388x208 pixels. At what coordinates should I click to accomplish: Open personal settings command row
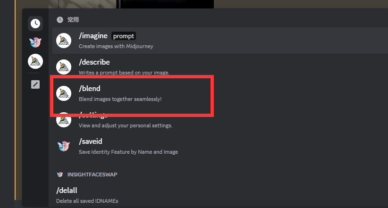pos(220,120)
